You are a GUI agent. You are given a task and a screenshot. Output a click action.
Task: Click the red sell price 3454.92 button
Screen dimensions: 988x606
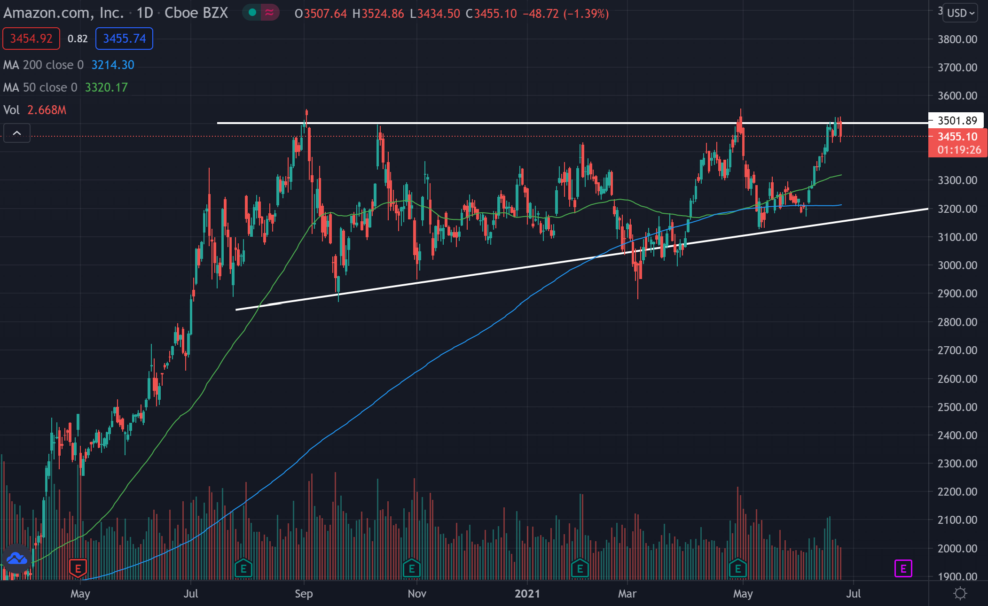pos(31,39)
